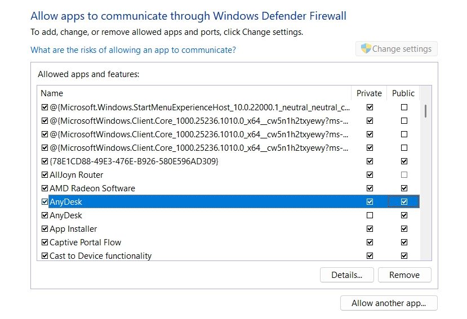Disable Private for App Installer
This screenshot has height=319, width=467.
[370, 229]
